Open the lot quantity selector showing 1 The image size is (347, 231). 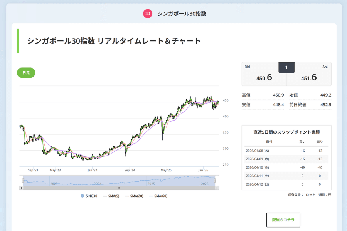[286, 67]
